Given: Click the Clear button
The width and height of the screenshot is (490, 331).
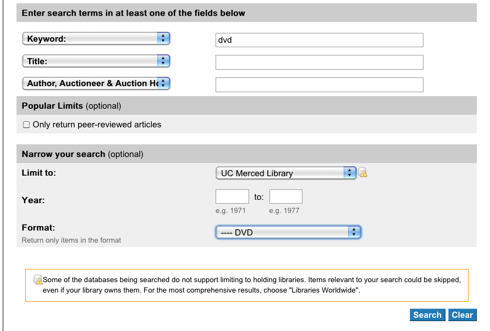Looking at the screenshot, I should pos(462,315).
